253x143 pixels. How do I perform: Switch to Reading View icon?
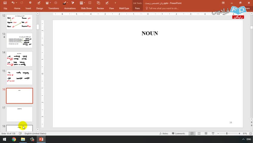point(206,133)
